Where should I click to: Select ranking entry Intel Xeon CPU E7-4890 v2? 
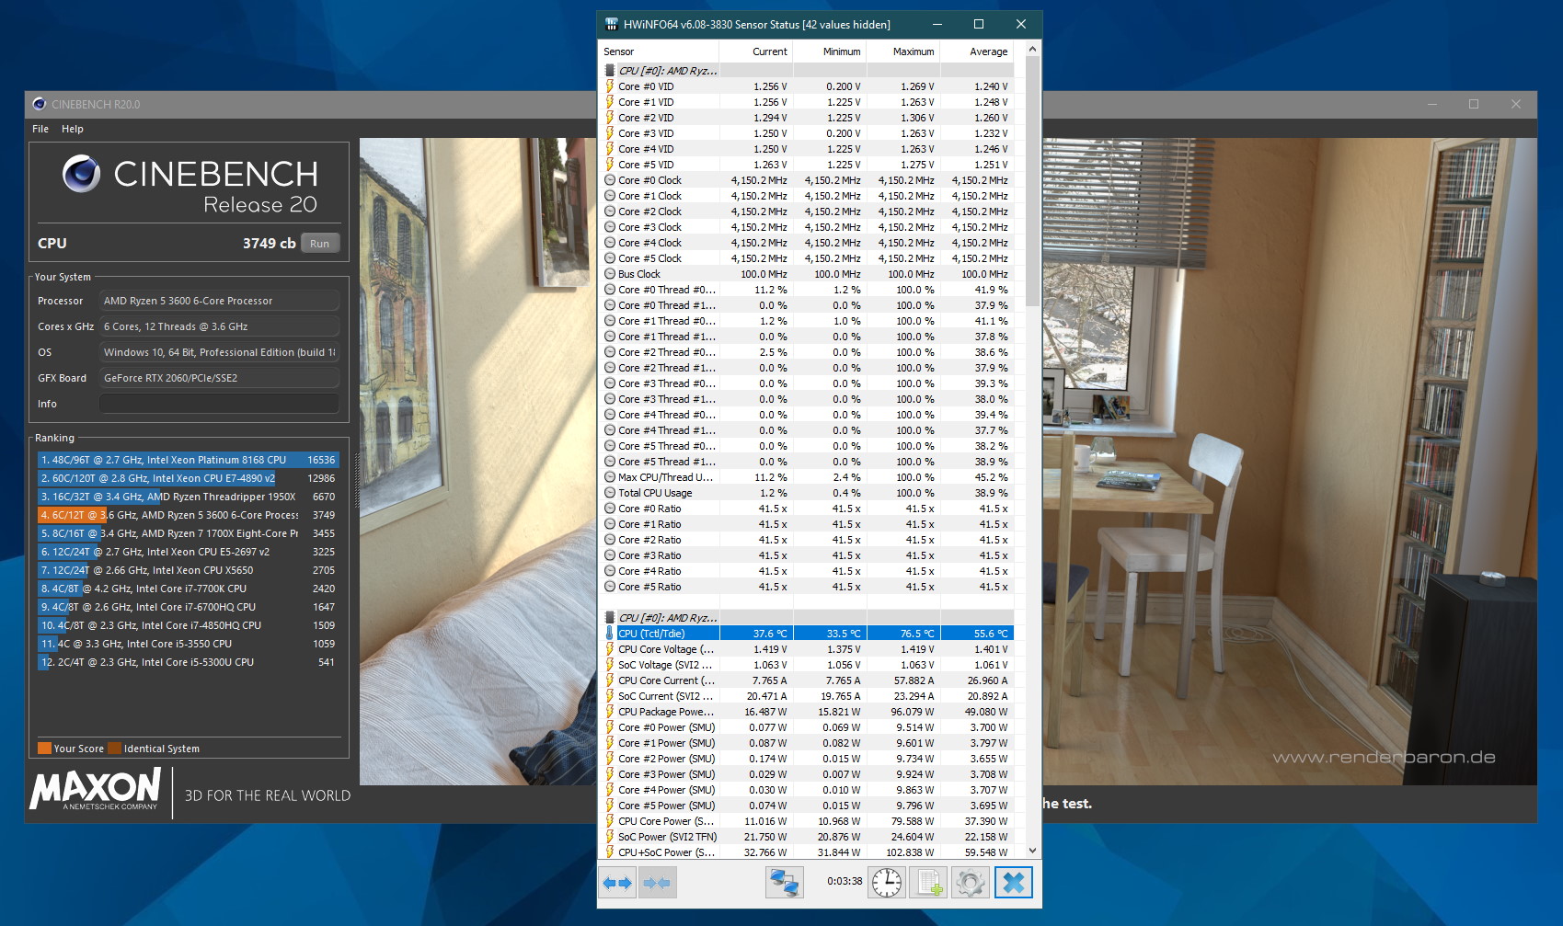pos(188,478)
